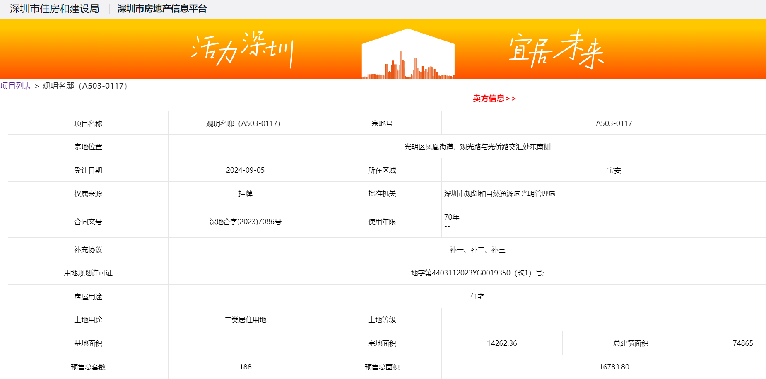Click the total building area value 74865
This screenshot has height=379, width=766.
(x=742, y=343)
